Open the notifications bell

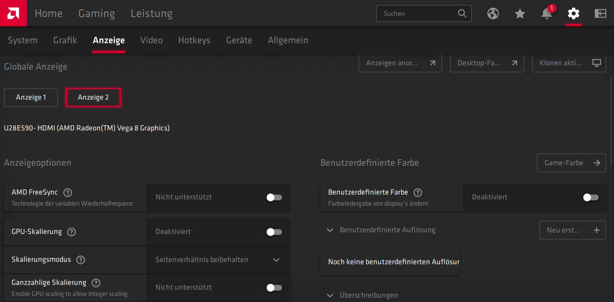(547, 13)
